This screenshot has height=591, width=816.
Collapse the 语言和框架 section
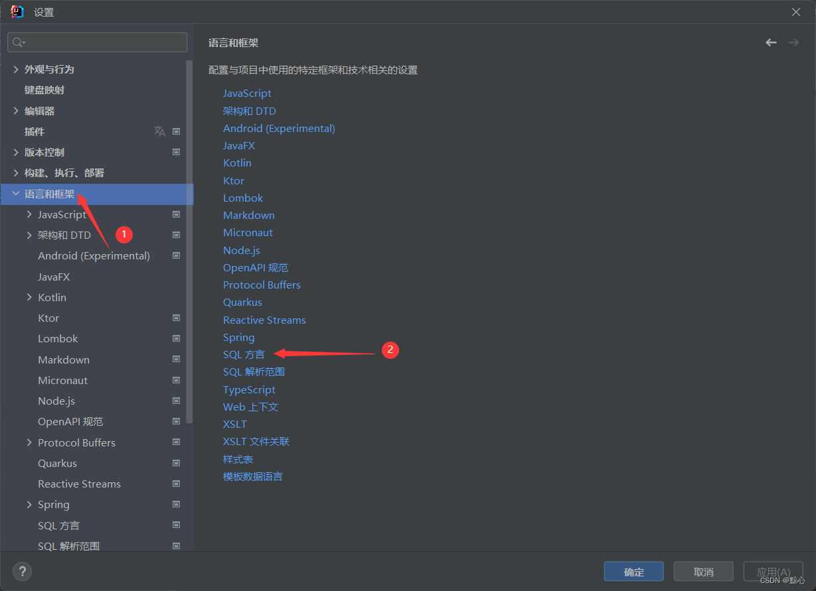(x=16, y=194)
